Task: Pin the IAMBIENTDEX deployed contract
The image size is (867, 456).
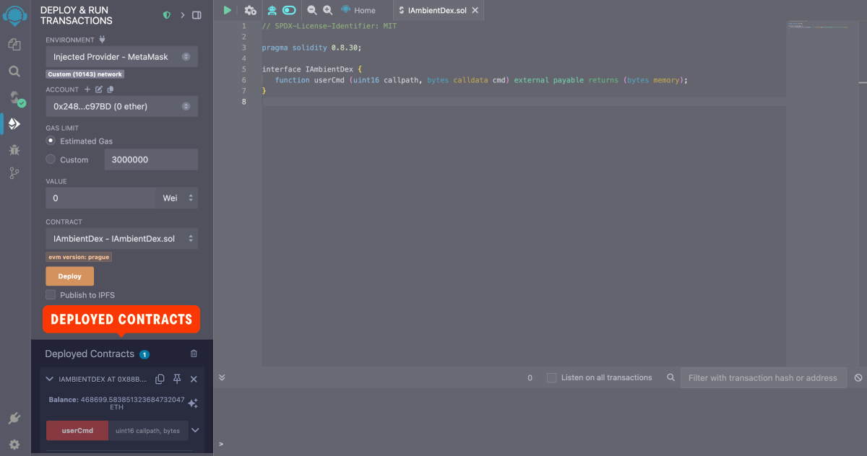Action: (x=177, y=379)
